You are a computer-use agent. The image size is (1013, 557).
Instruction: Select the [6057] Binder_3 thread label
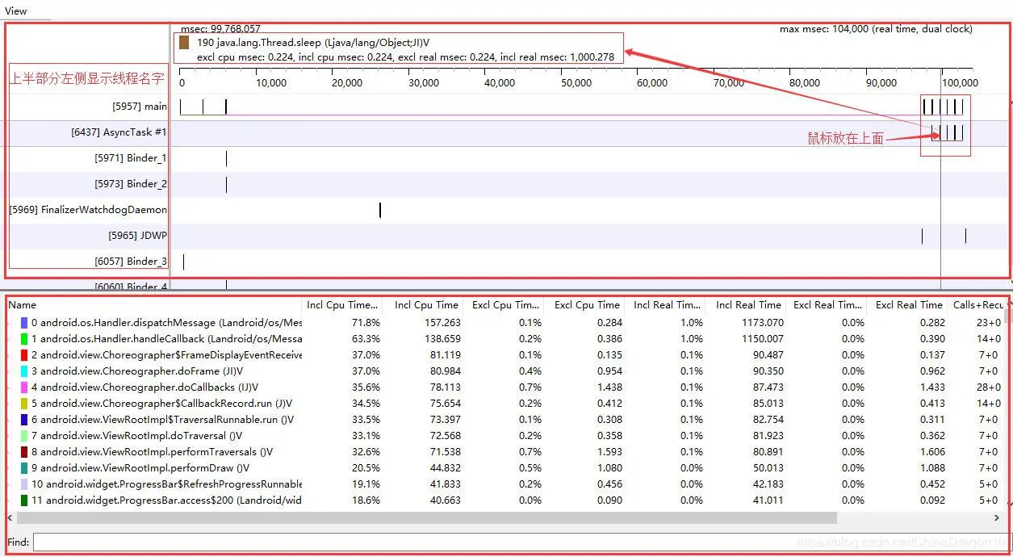pyautogui.click(x=130, y=262)
